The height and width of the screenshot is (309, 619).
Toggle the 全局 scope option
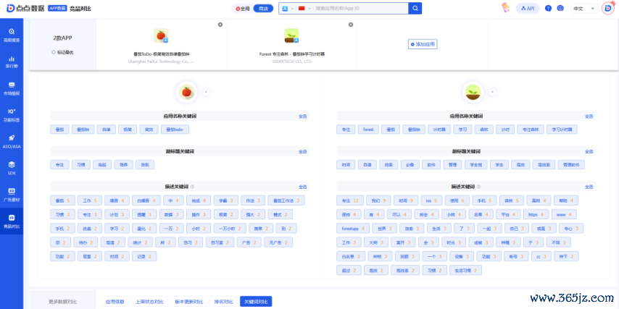tap(244, 9)
